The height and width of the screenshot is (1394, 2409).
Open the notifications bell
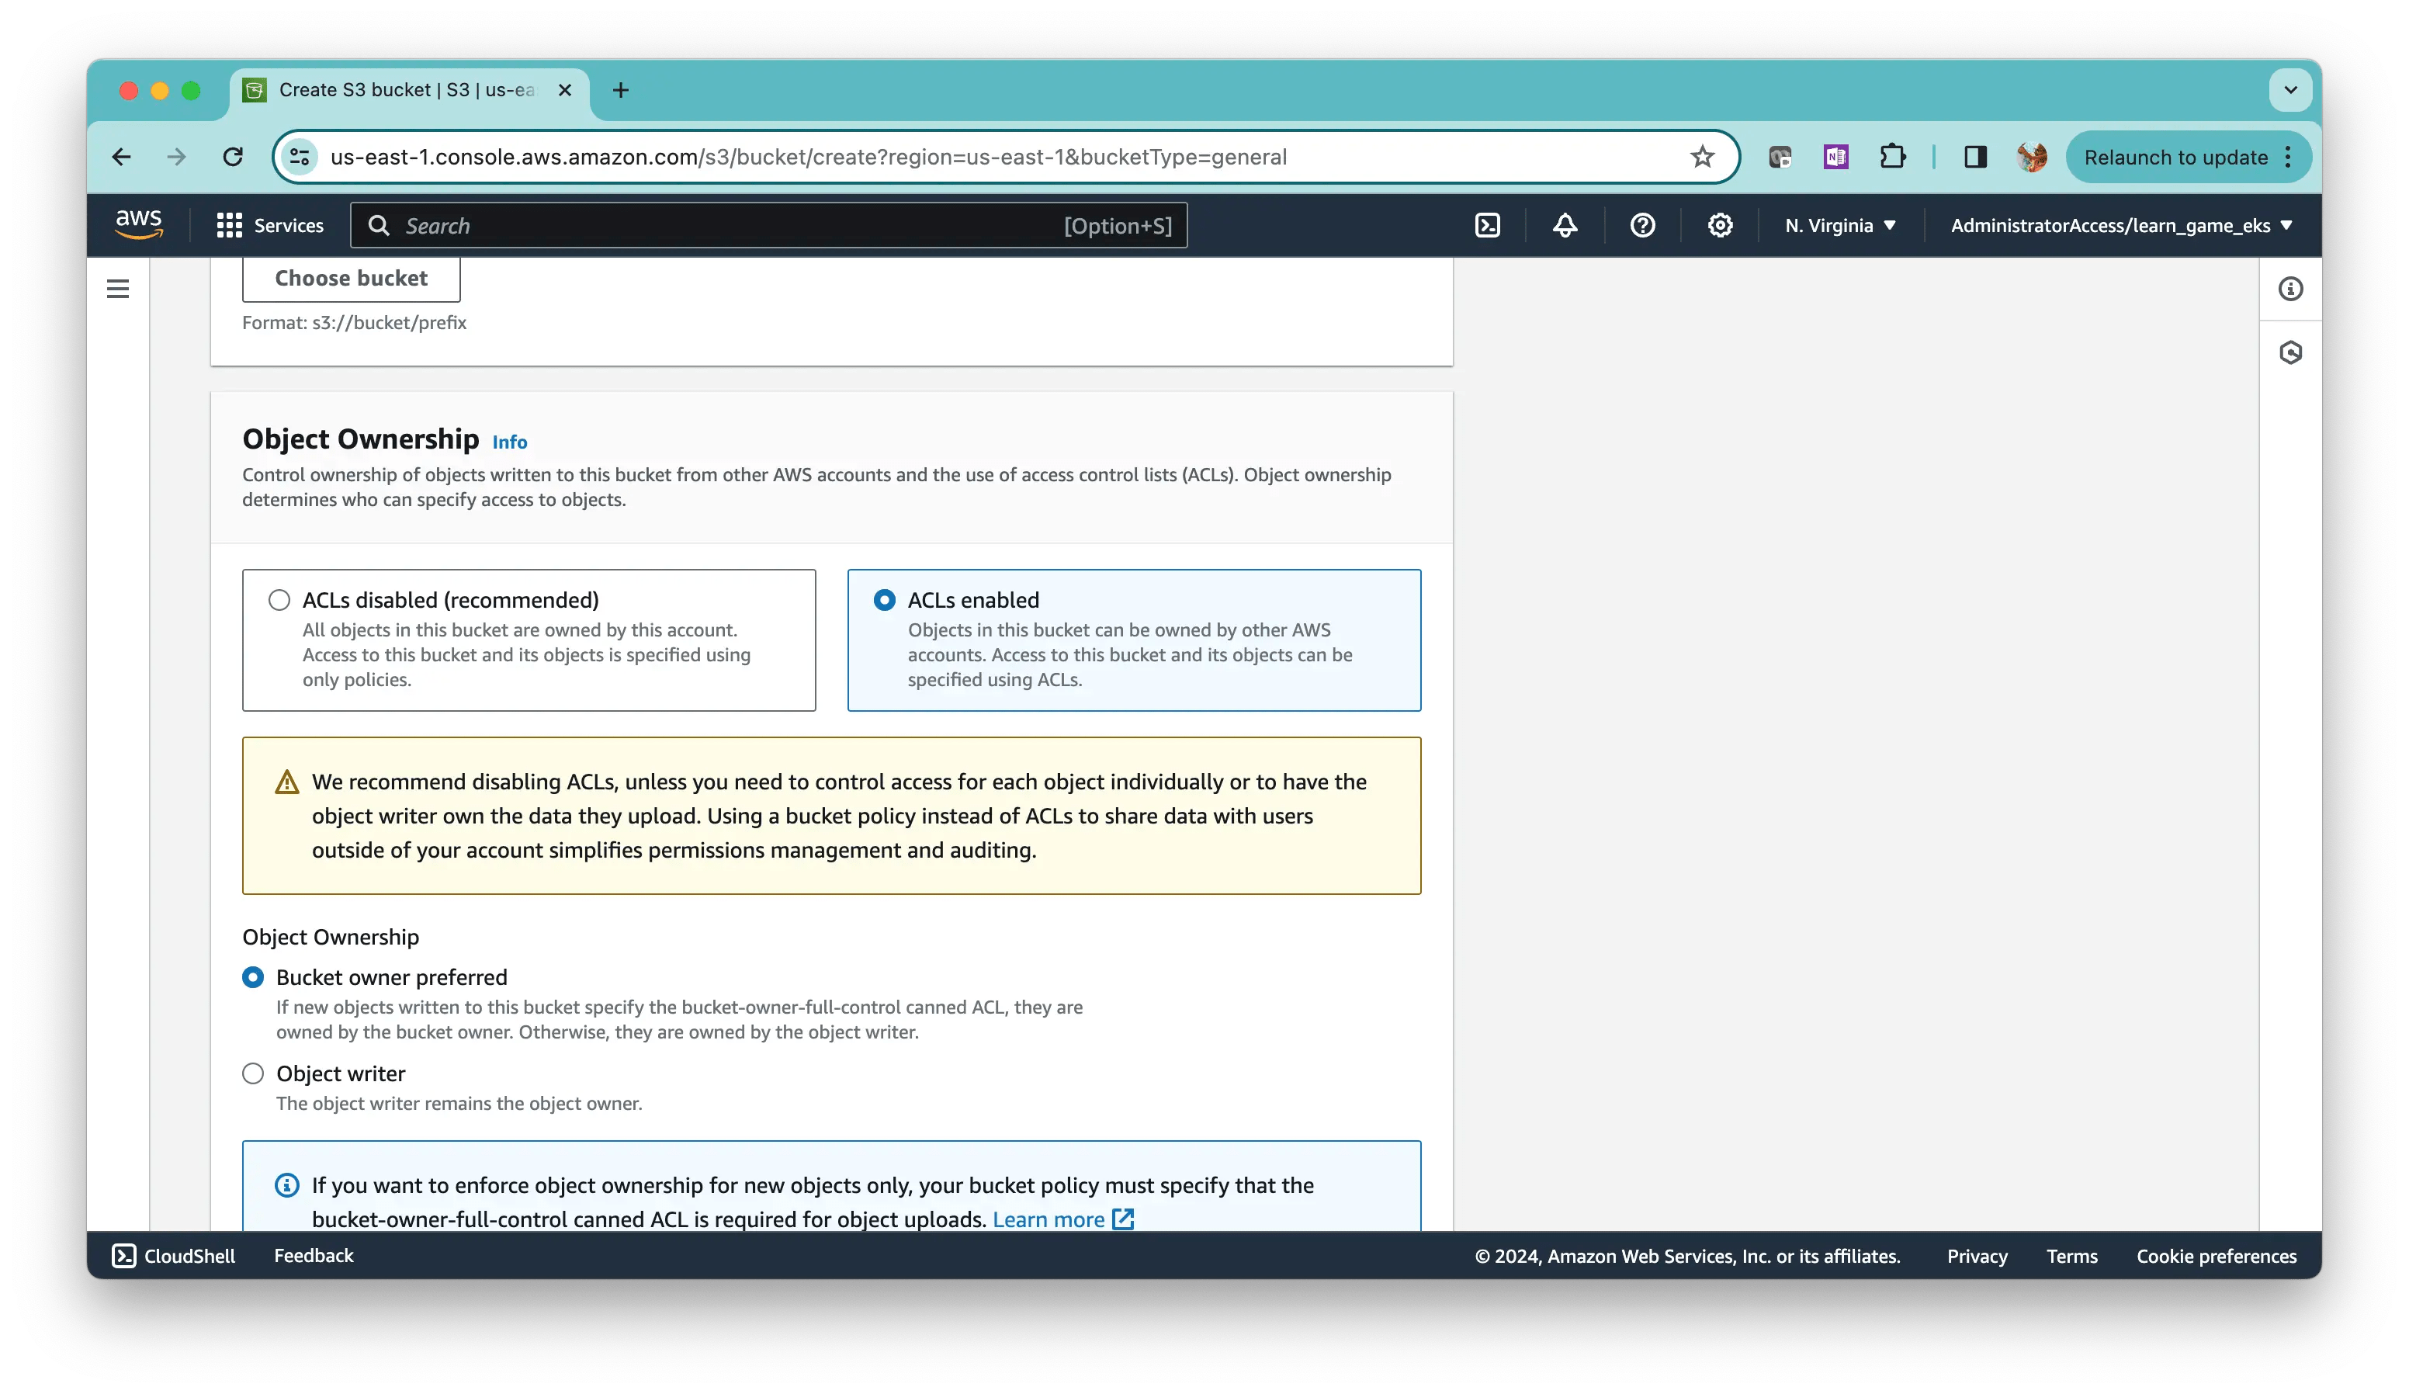coord(1565,224)
